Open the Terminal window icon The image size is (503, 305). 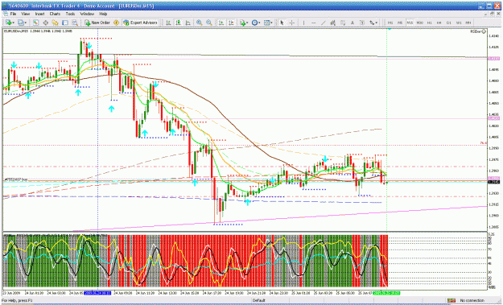(x=65, y=23)
